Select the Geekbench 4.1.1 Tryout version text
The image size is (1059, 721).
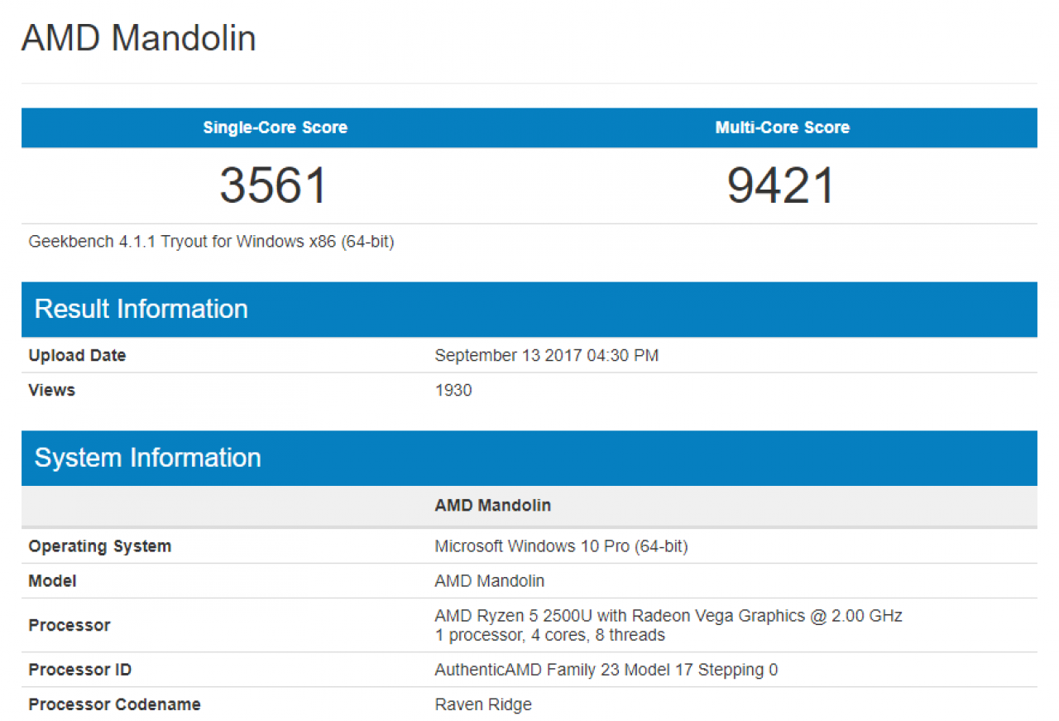pyautogui.click(x=211, y=242)
